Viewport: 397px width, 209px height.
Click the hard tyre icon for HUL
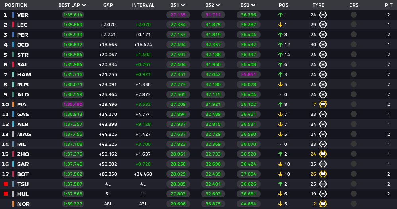323,194
